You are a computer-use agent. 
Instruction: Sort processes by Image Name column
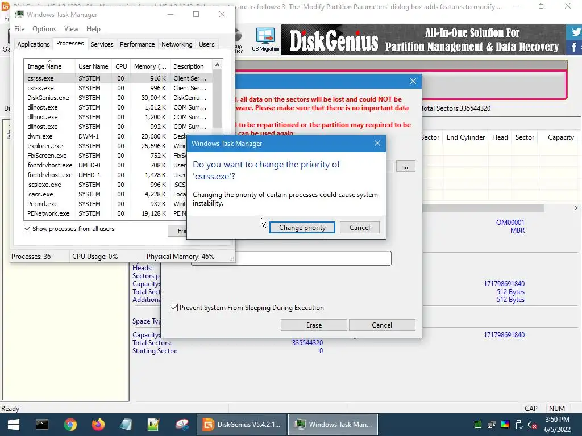pyautogui.click(x=49, y=66)
